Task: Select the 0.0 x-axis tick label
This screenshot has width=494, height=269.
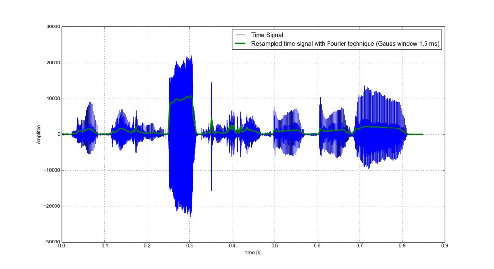Action: (62, 246)
